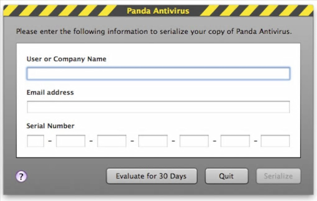Open help with the question mark icon
This screenshot has height=201, width=317.
pyautogui.click(x=21, y=176)
